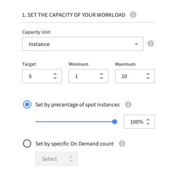Decrement the Minimum capacity value
The width and height of the screenshot is (175, 184).
coord(101,78)
